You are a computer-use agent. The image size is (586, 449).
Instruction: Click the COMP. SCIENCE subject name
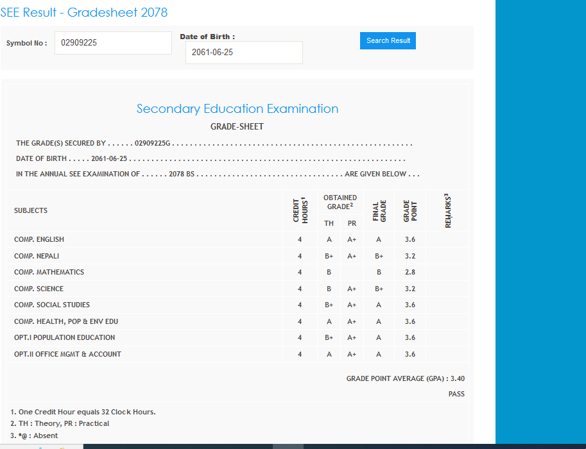coord(39,289)
